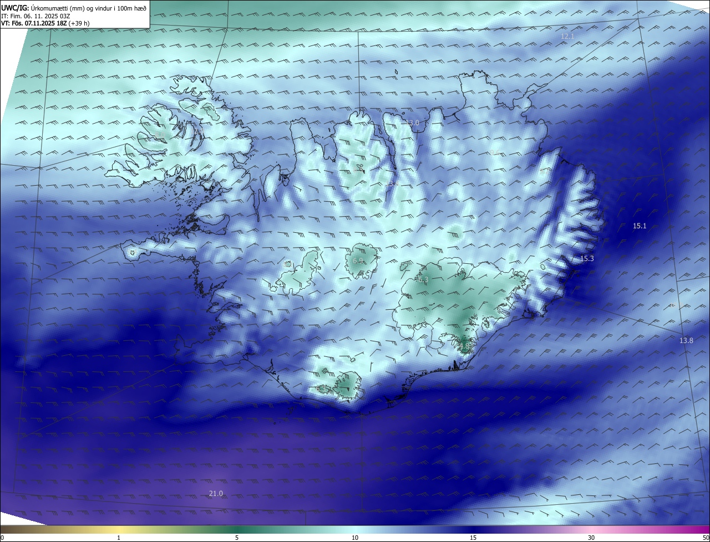
Task: Click the colour scale tick label 1
Action: (x=119, y=538)
